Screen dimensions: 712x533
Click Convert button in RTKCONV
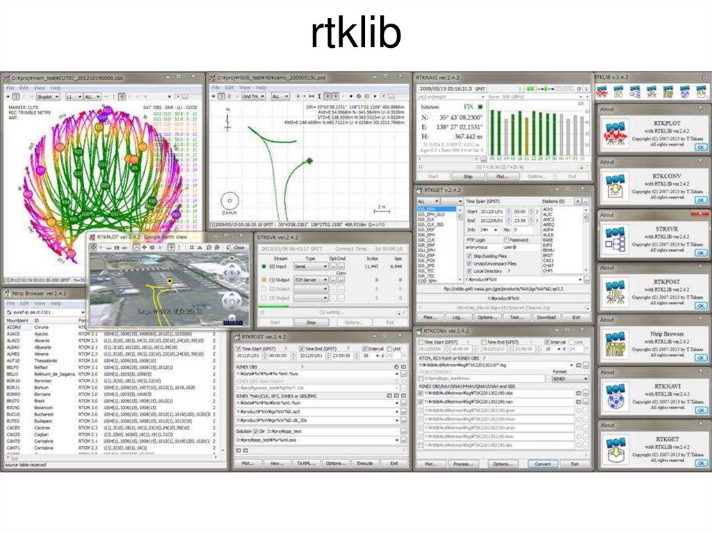click(542, 464)
